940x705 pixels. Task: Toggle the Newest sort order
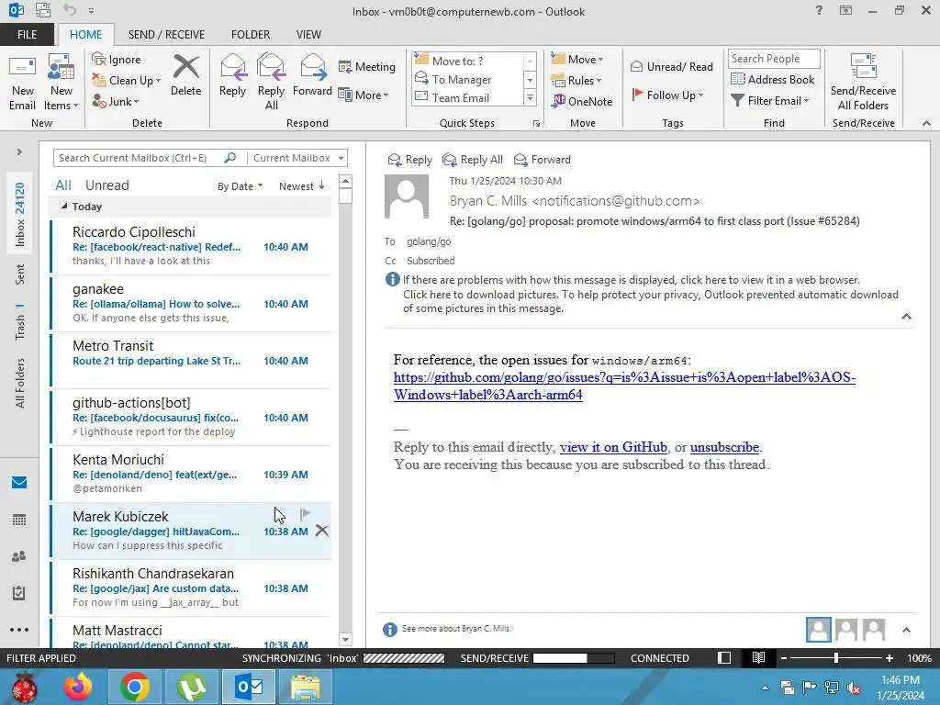coord(302,186)
